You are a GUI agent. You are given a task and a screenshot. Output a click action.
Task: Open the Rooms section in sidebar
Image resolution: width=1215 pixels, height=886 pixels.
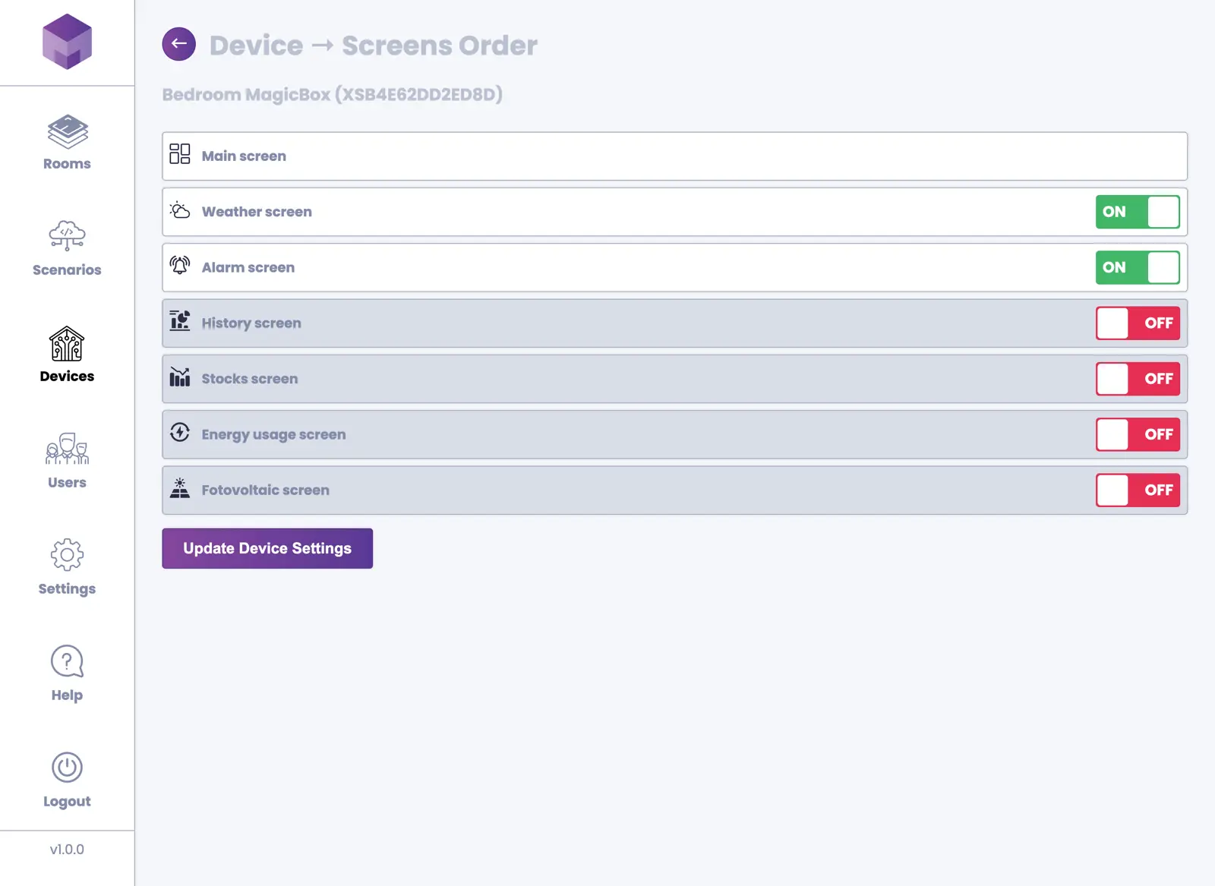67,143
